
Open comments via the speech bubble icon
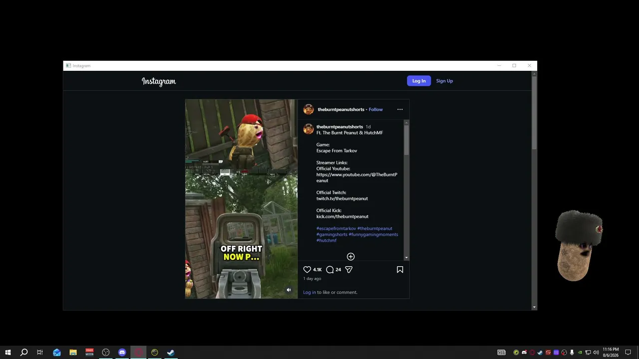[x=329, y=270]
